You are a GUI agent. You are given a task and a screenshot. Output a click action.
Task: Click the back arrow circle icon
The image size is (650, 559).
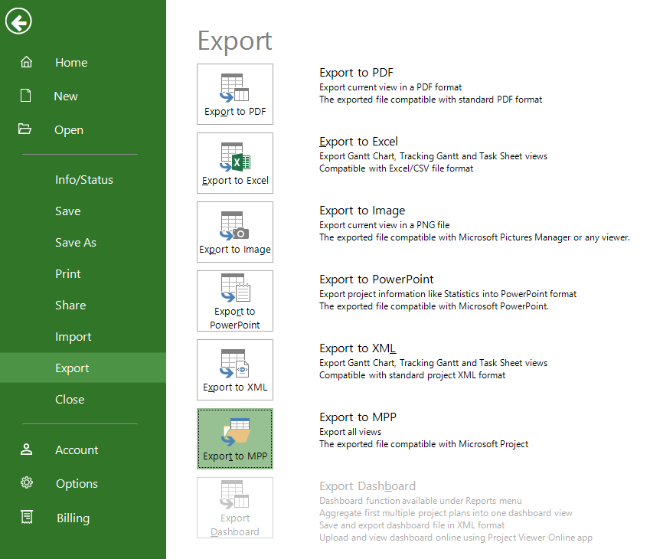(x=18, y=21)
